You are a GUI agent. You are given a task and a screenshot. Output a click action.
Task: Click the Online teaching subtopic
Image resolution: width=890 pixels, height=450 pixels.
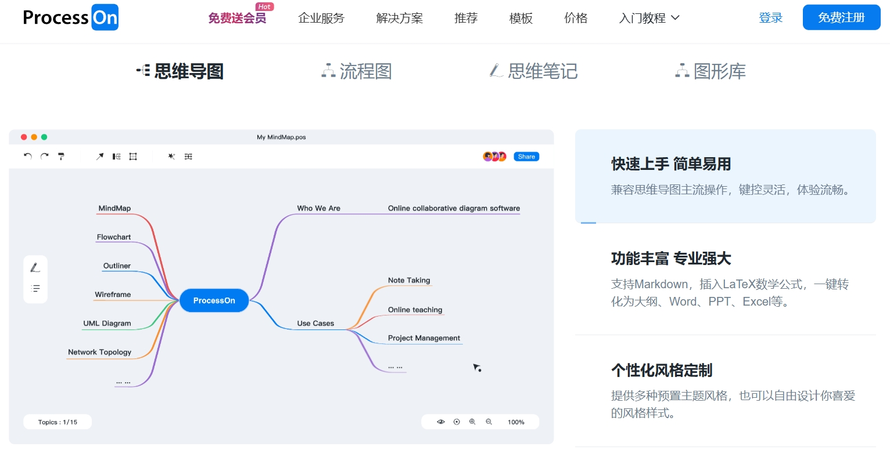[415, 310]
